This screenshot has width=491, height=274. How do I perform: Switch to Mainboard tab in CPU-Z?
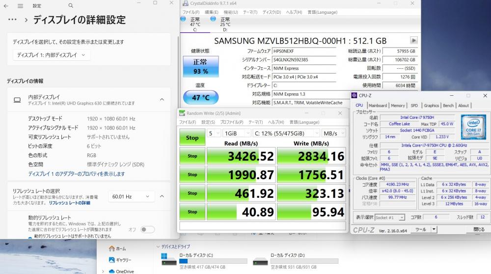pos(378,106)
